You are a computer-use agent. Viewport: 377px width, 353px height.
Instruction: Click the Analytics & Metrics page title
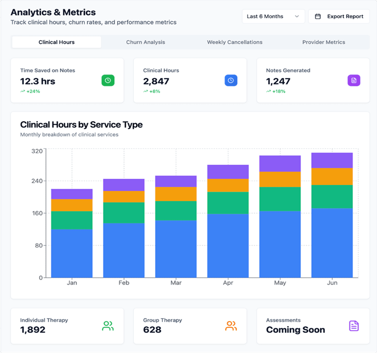coord(53,12)
